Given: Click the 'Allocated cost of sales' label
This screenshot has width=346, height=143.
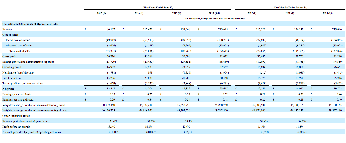Looking at the screenshot, I should pos(19,45).
